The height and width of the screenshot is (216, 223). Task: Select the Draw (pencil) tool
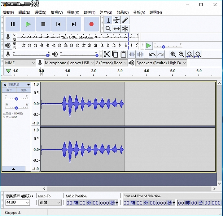click(x=125, y=20)
